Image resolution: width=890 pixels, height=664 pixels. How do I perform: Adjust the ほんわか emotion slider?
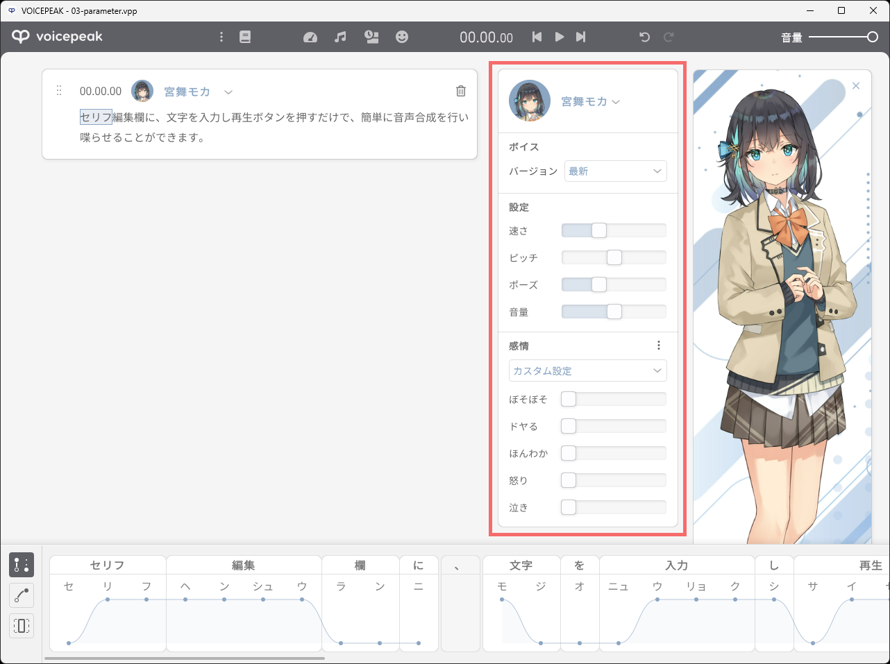(x=614, y=453)
